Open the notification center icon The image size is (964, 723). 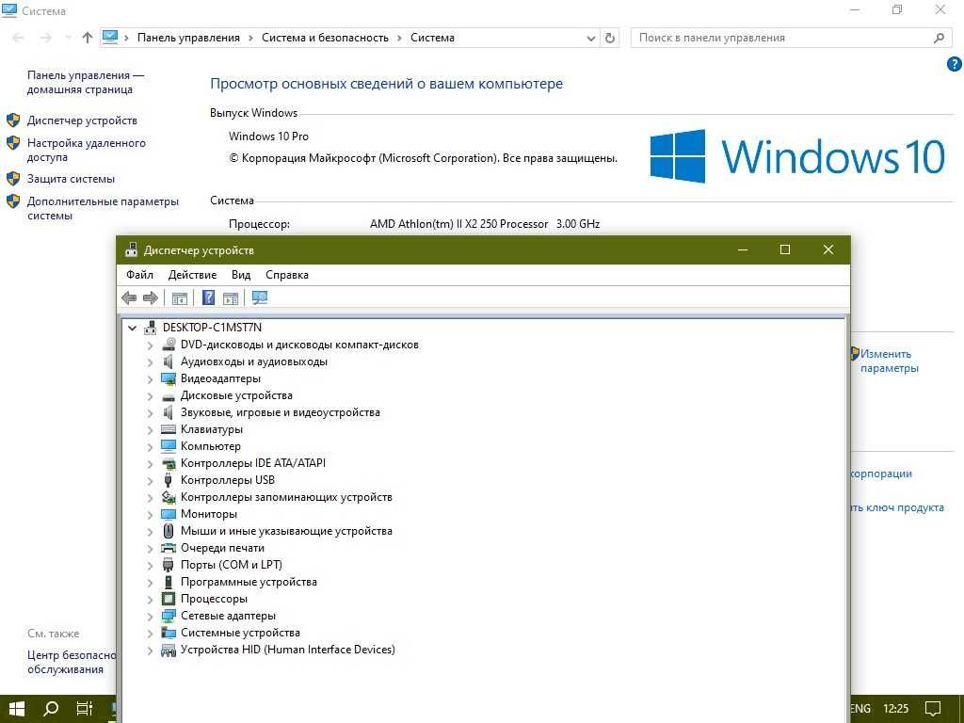[x=933, y=708]
